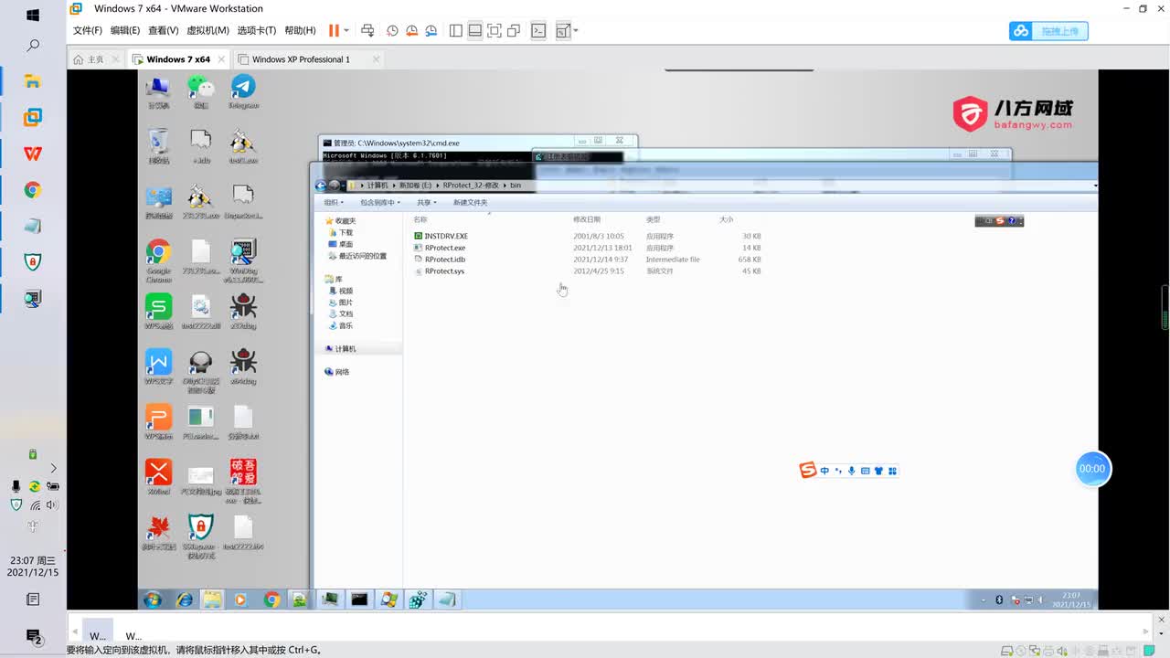
Task: Open Google Chrome desktop shortcut in VM
Action: [x=158, y=260]
